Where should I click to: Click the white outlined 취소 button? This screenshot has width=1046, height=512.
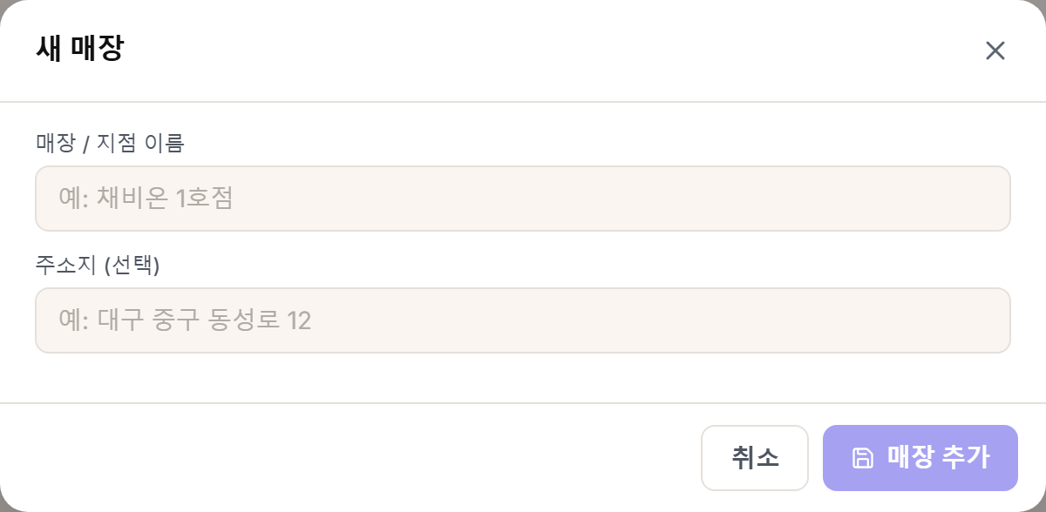click(x=755, y=458)
